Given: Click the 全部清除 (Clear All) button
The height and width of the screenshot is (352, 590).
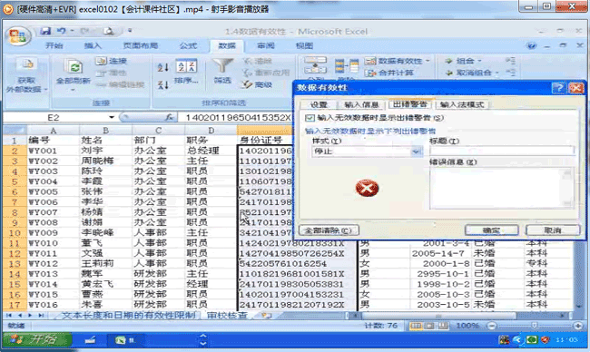Looking at the screenshot, I should point(329,230).
